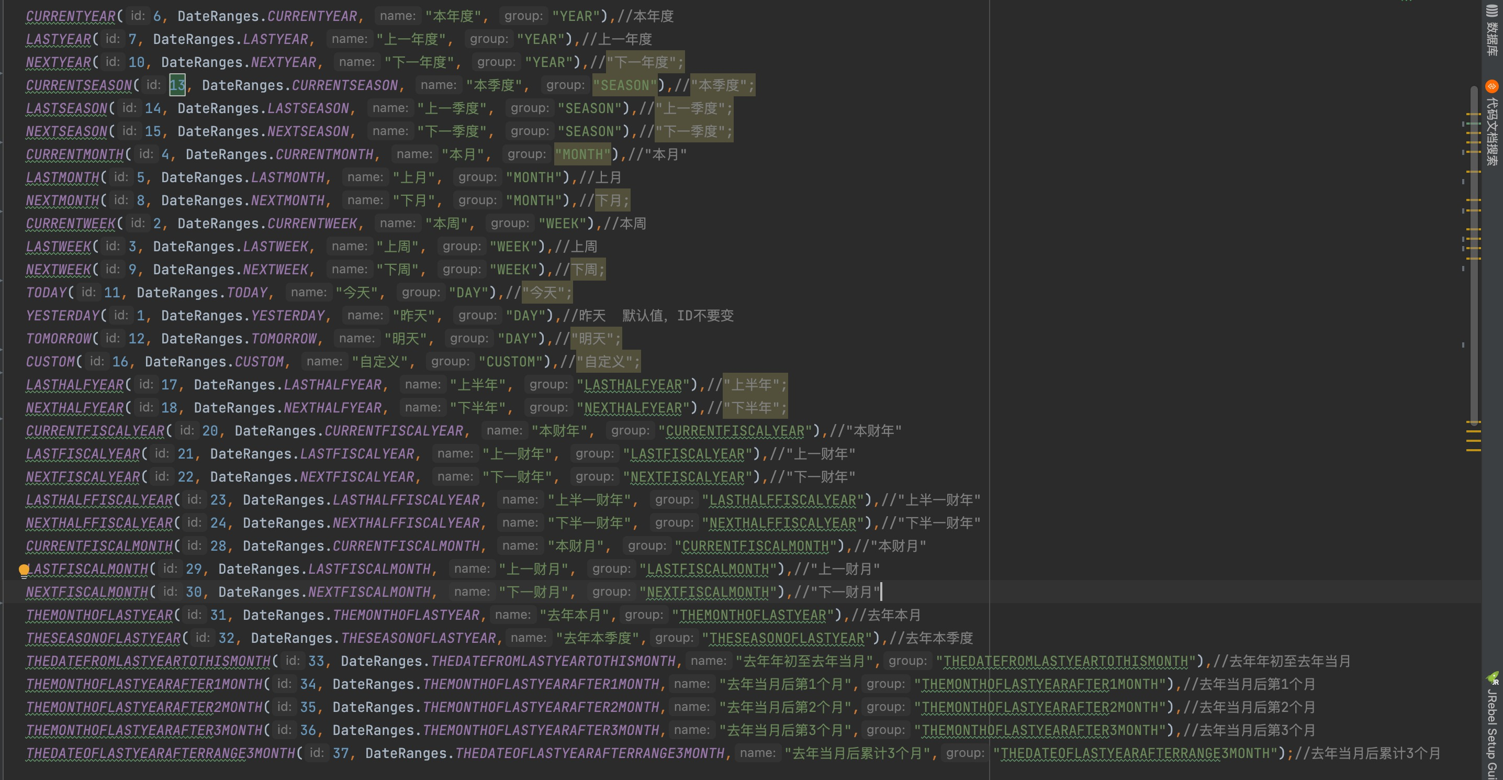Click the string "本年度" name argument
The height and width of the screenshot is (780, 1503).
tap(453, 16)
